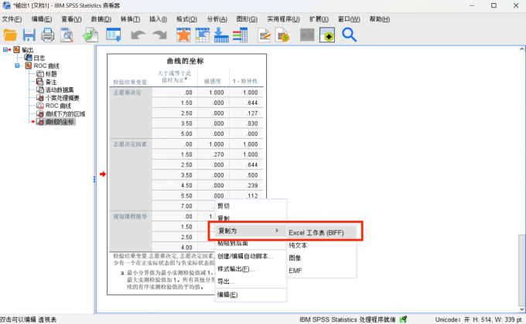Collapse the ROC 曲线 tree node
This screenshot has width=526, height=324.
[x=17, y=66]
